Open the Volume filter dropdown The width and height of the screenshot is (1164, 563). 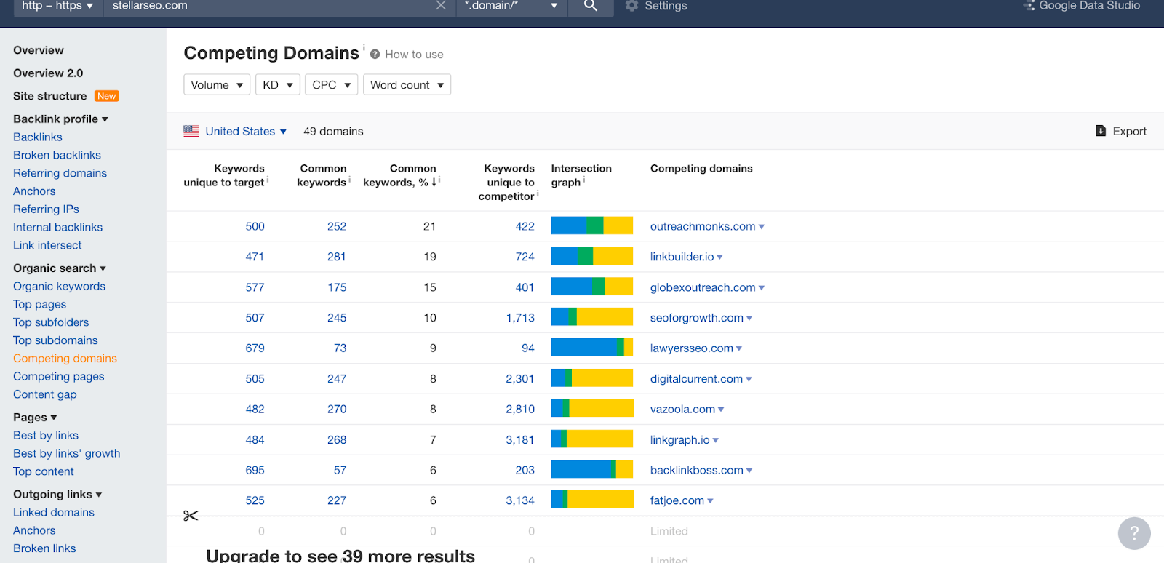(x=217, y=85)
